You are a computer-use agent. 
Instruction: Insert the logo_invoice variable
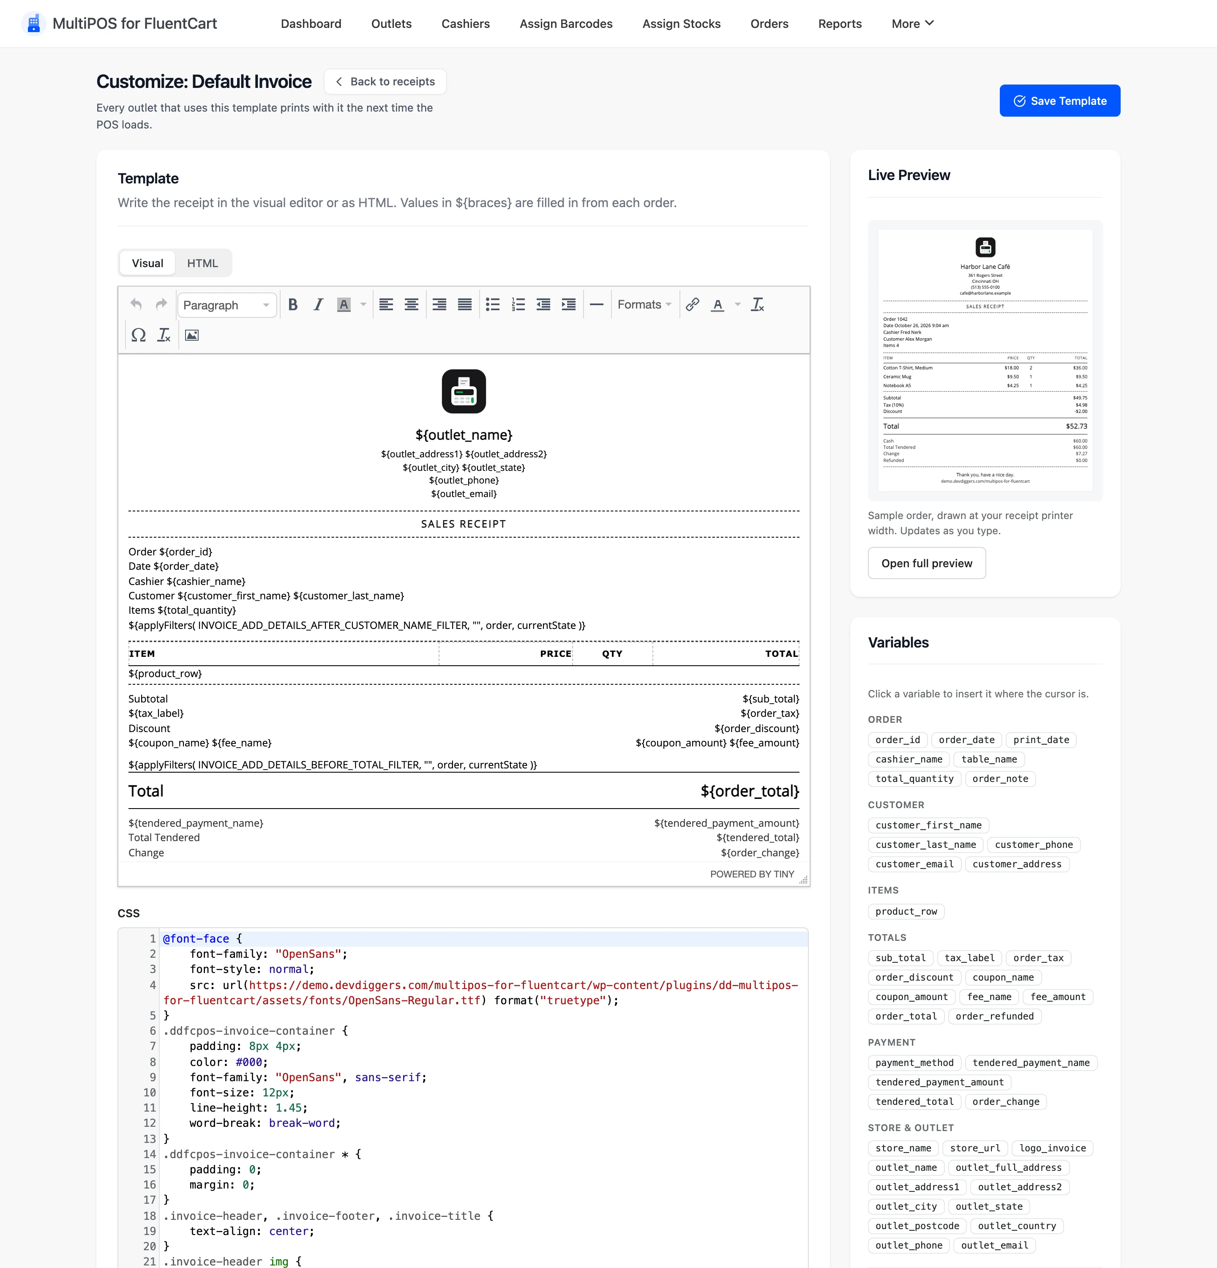(1053, 1148)
